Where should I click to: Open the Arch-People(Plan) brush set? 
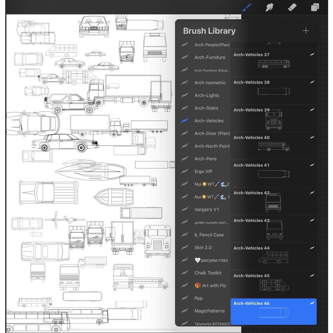[212, 45]
